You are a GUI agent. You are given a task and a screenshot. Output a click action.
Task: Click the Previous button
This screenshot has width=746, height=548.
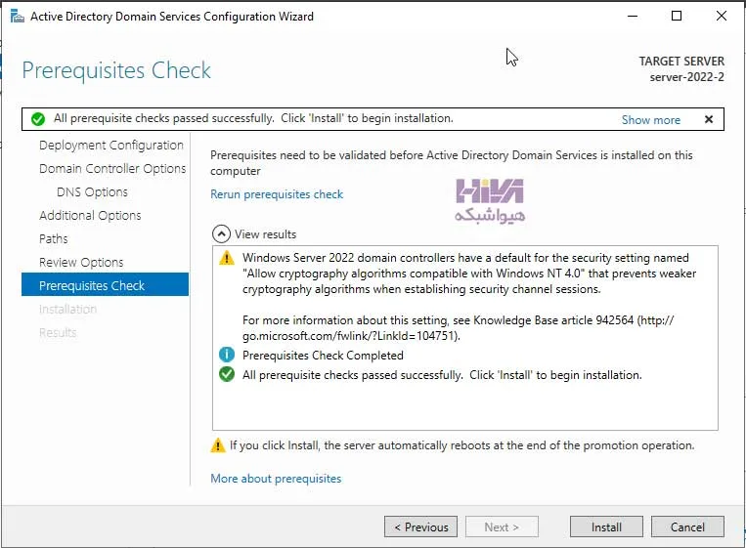tap(420, 527)
